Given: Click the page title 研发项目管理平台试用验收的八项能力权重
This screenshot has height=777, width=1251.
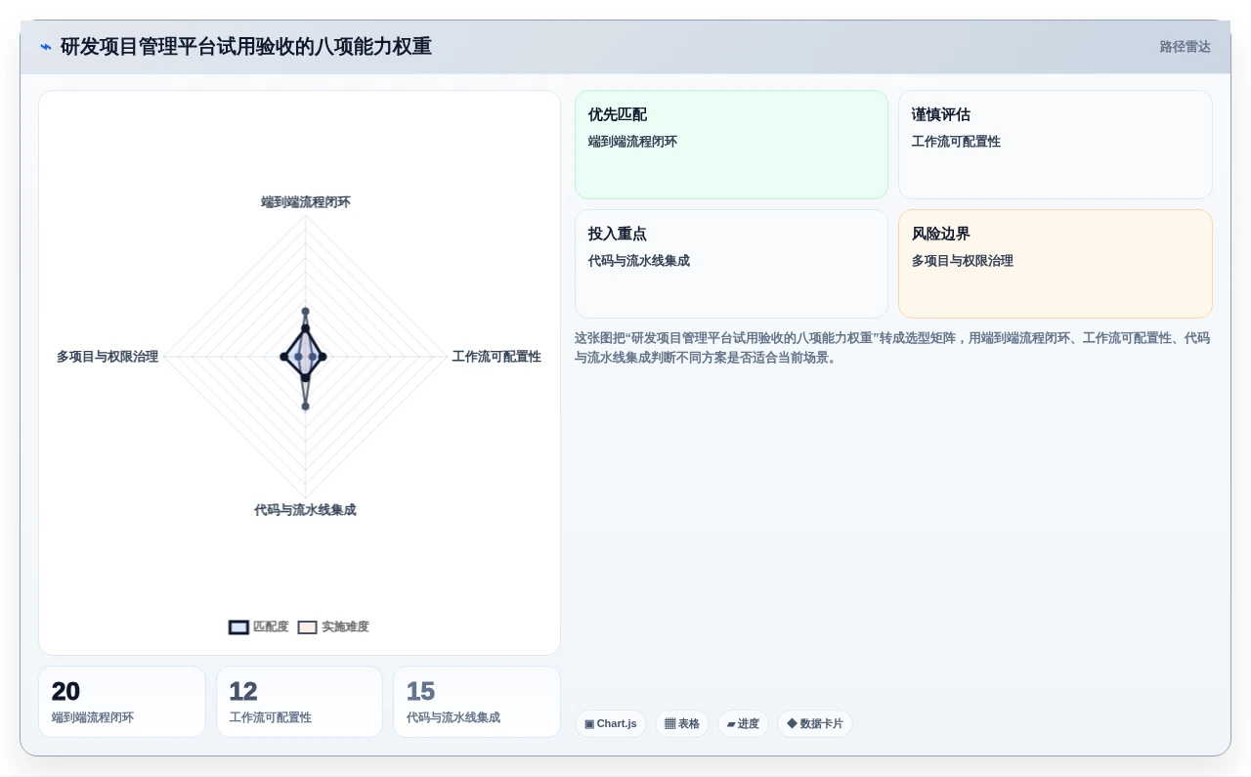Looking at the screenshot, I should click(246, 47).
